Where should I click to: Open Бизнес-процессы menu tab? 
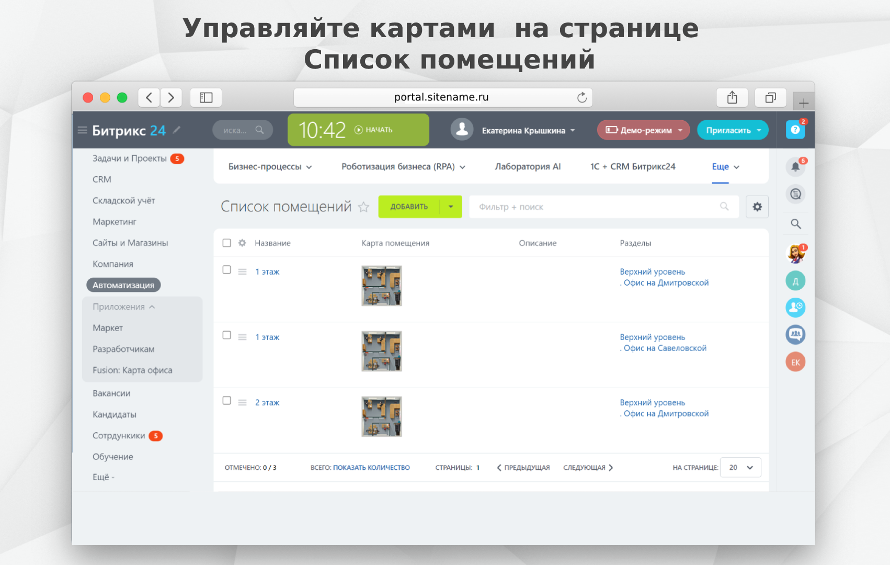(x=269, y=167)
